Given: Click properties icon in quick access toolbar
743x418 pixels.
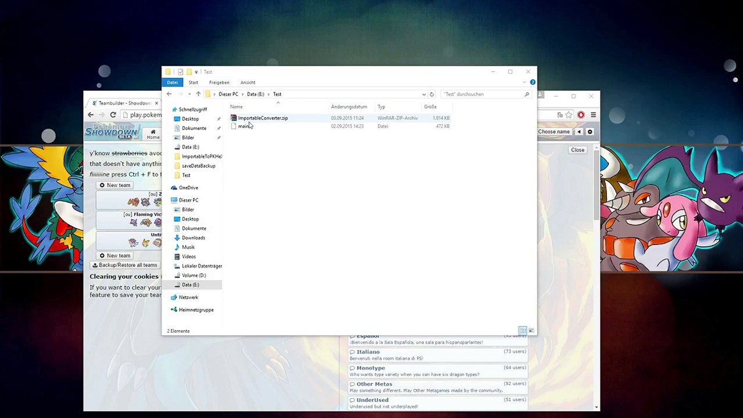Looking at the screenshot, I should [x=180, y=72].
